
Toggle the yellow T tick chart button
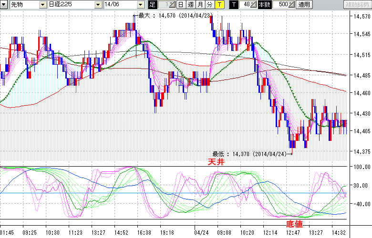[x=219, y=4]
